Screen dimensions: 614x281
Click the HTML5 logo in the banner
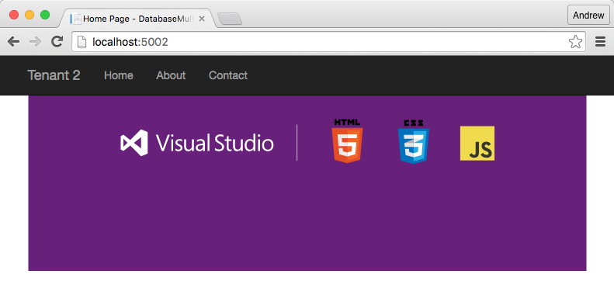pos(347,141)
